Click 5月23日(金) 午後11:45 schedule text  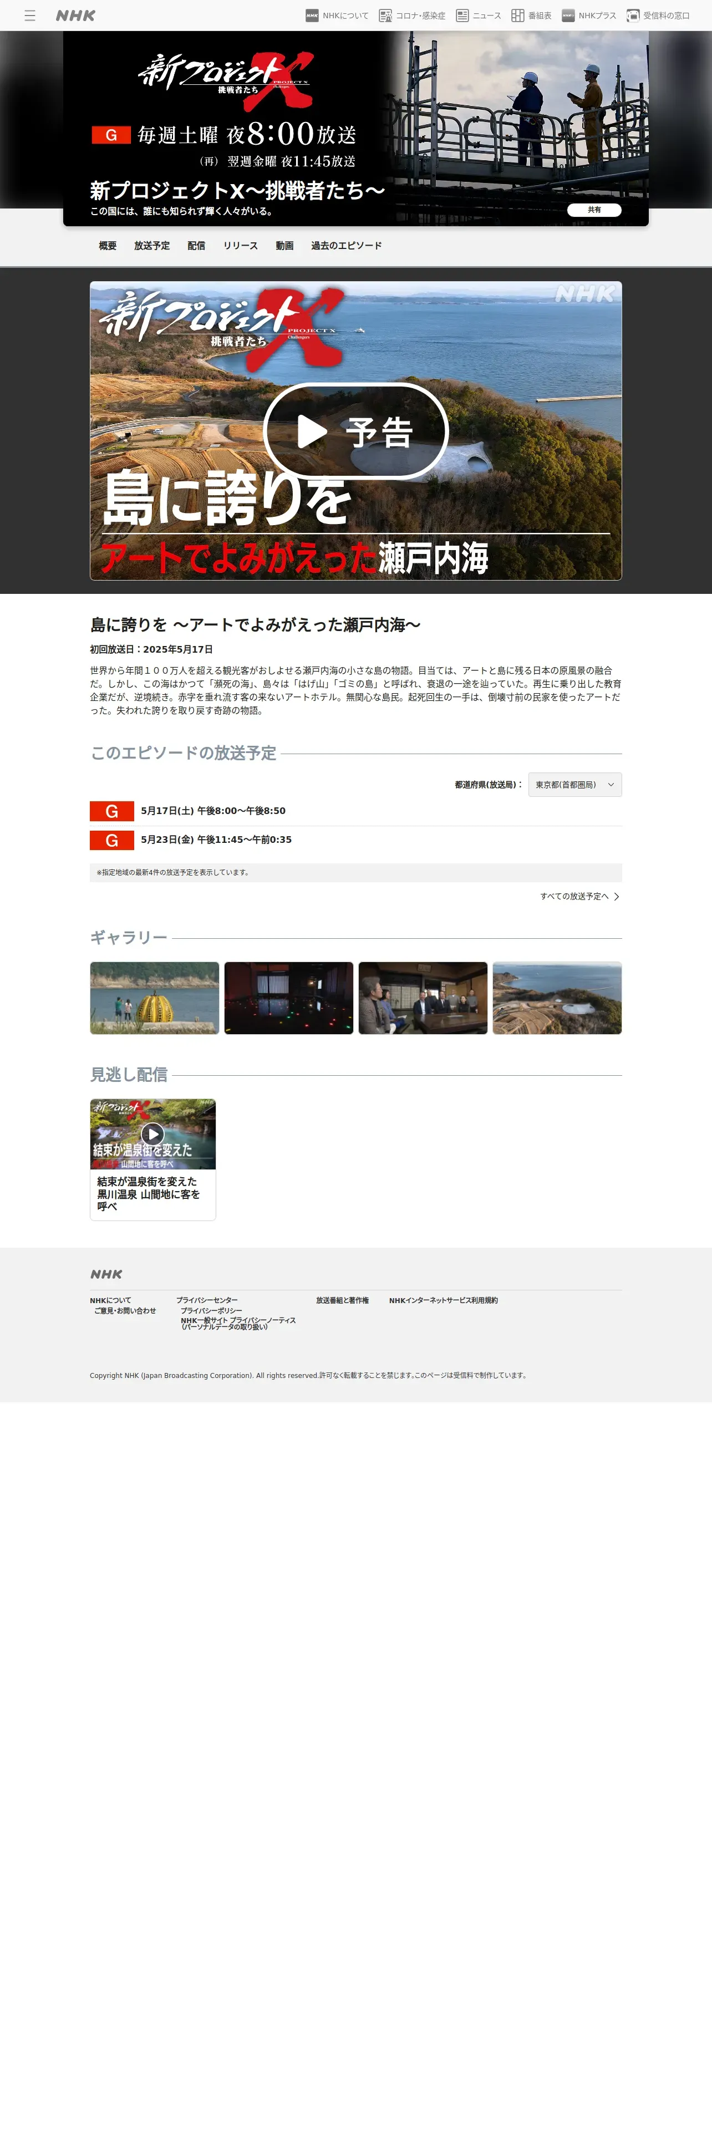pos(216,839)
